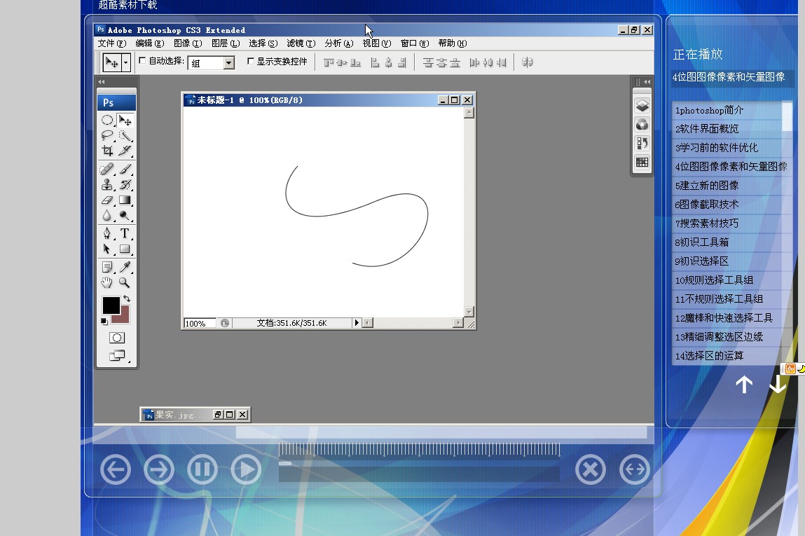
Task: Choose the Eraser tool
Action: [x=107, y=200]
